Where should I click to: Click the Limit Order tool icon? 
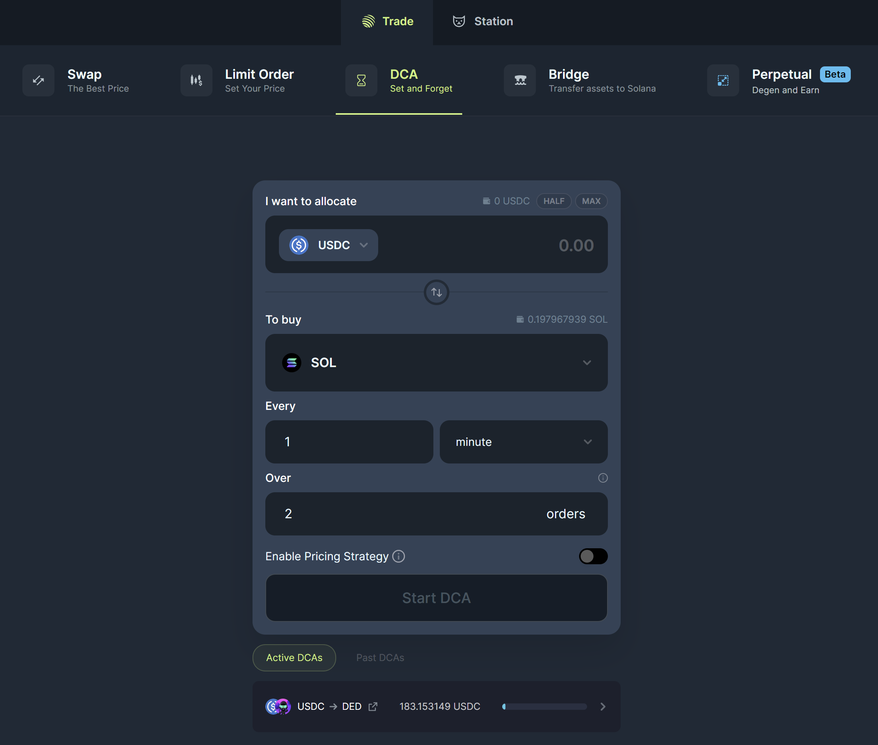tap(195, 80)
